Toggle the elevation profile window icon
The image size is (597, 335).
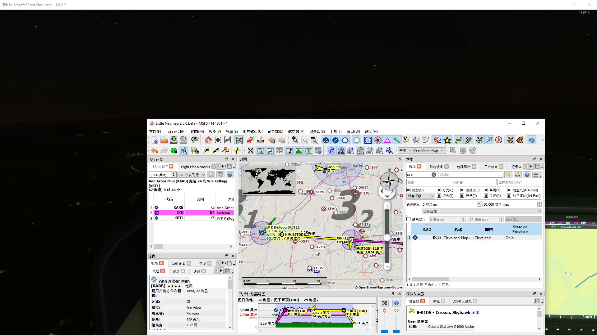click(x=299, y=151)
